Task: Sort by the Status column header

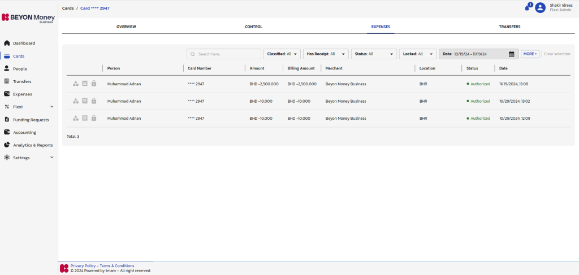Action: coord(472,68)
